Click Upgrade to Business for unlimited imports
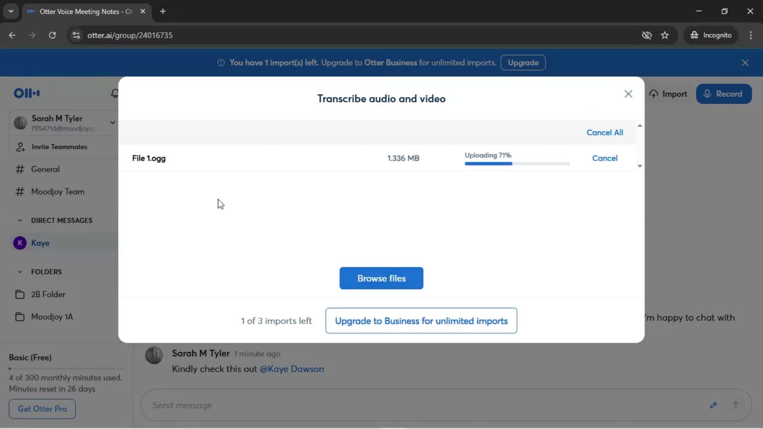763x429 pixels. coord(421,321)
